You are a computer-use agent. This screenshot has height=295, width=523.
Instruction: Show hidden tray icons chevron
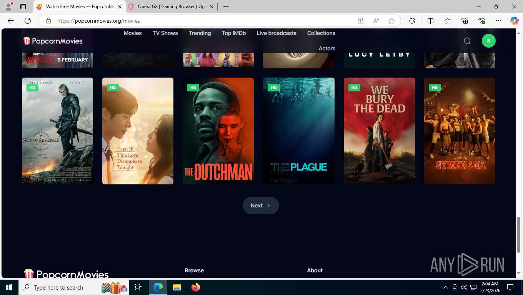tap(446, 287)
